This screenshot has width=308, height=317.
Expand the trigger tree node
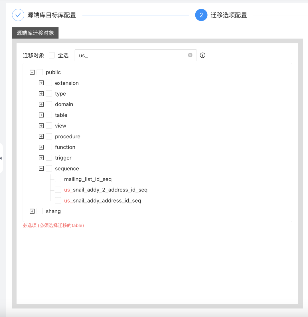click(x=41, y=158)
